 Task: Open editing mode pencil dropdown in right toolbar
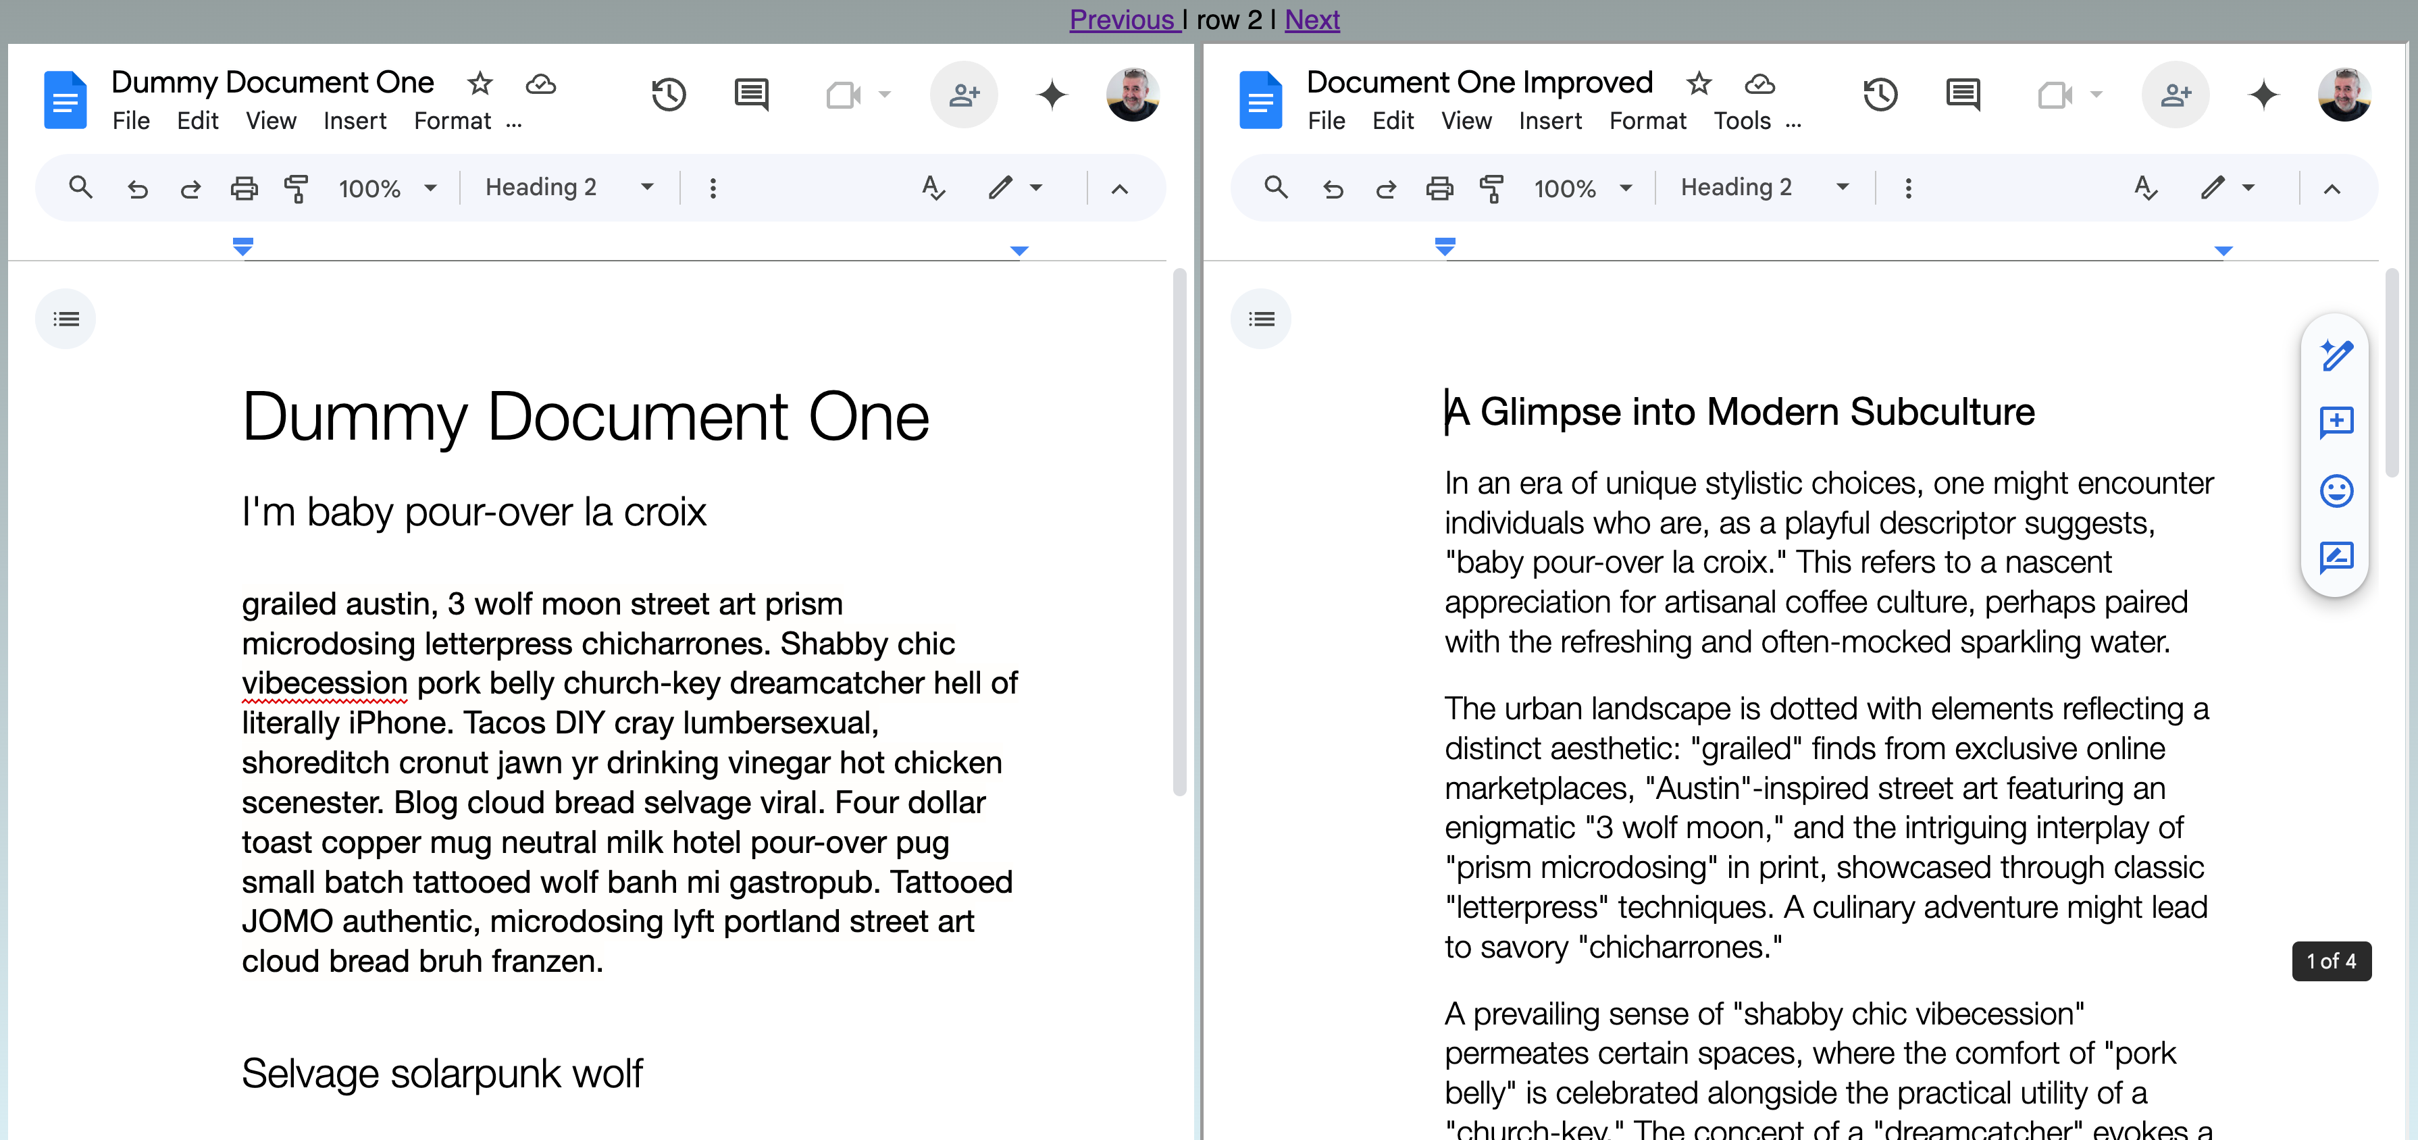[x=2226, y=188]
